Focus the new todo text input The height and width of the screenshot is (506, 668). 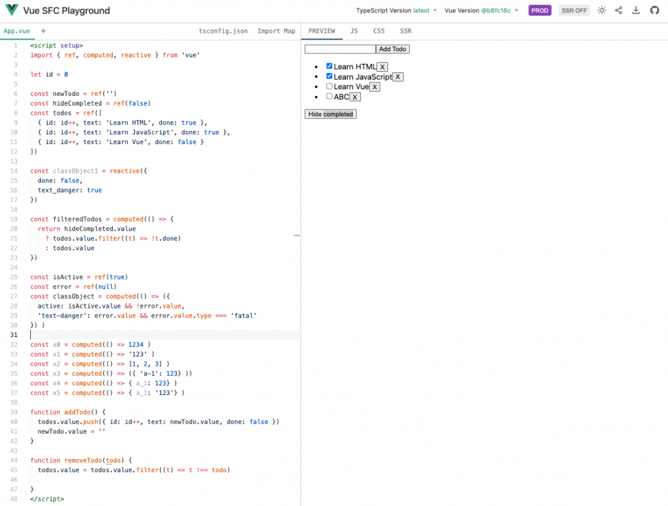tap(340, 49)
